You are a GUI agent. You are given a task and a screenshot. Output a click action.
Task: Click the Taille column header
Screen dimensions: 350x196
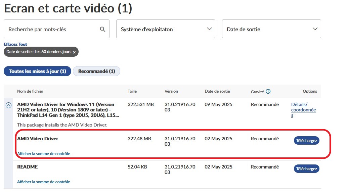click(132, 91)
